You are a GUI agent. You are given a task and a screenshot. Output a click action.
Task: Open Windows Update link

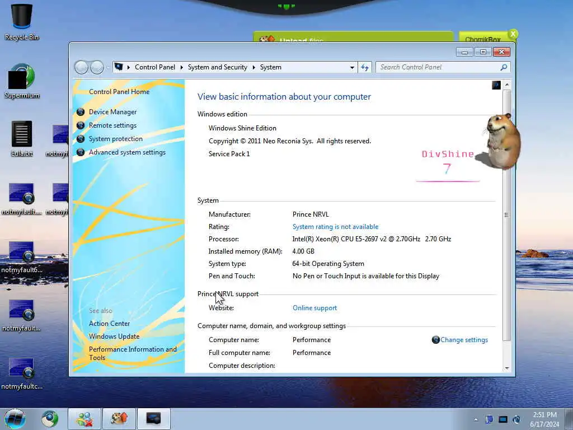click(x=114, y=336)
